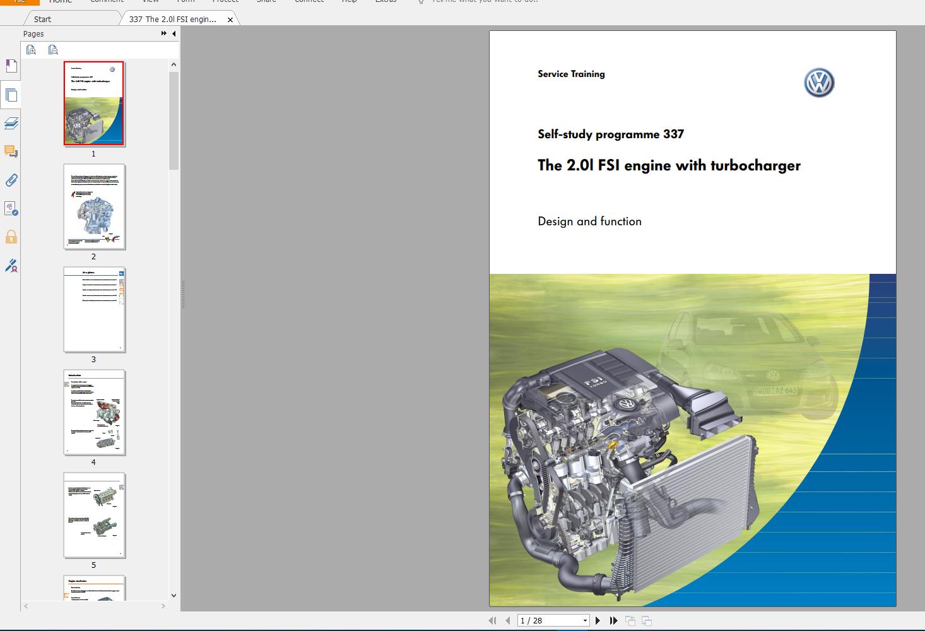The height and width of the screenshot is (631, 925).
Task: Select the page 3 thumbnail
Action: pyautogui.click(x=94, y=309)
